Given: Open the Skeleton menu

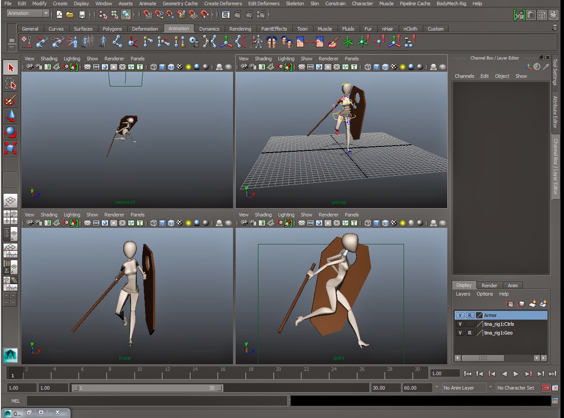Looking at the screenshot, I should [x=295, y=3].
